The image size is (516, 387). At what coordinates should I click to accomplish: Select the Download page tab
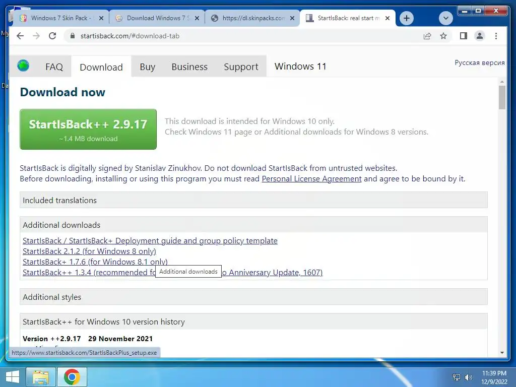point(101,67)
